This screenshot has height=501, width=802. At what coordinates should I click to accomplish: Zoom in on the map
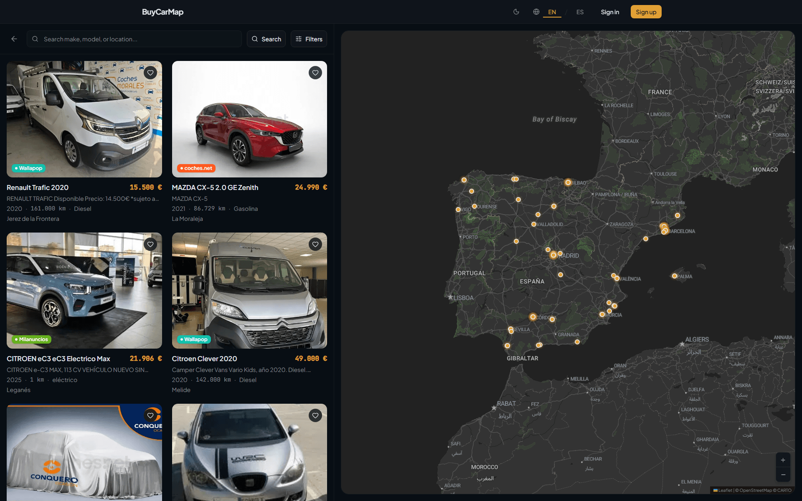point(783,460)
